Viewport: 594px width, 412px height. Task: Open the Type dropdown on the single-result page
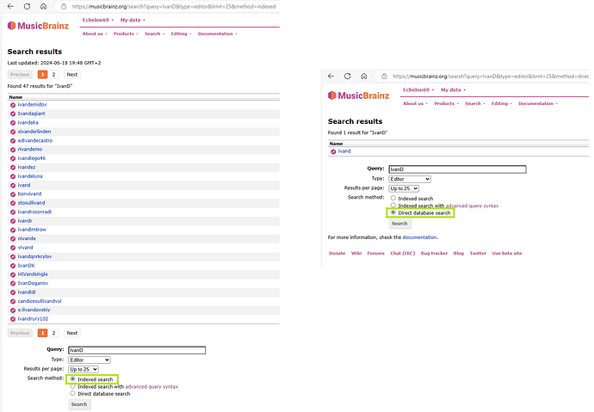coord(409,178)
